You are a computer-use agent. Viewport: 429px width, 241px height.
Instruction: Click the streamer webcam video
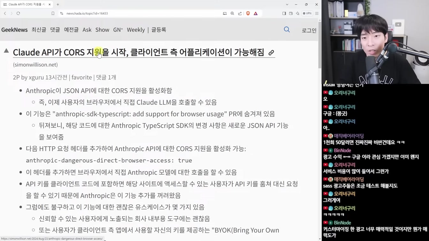(x=375, y=42)
